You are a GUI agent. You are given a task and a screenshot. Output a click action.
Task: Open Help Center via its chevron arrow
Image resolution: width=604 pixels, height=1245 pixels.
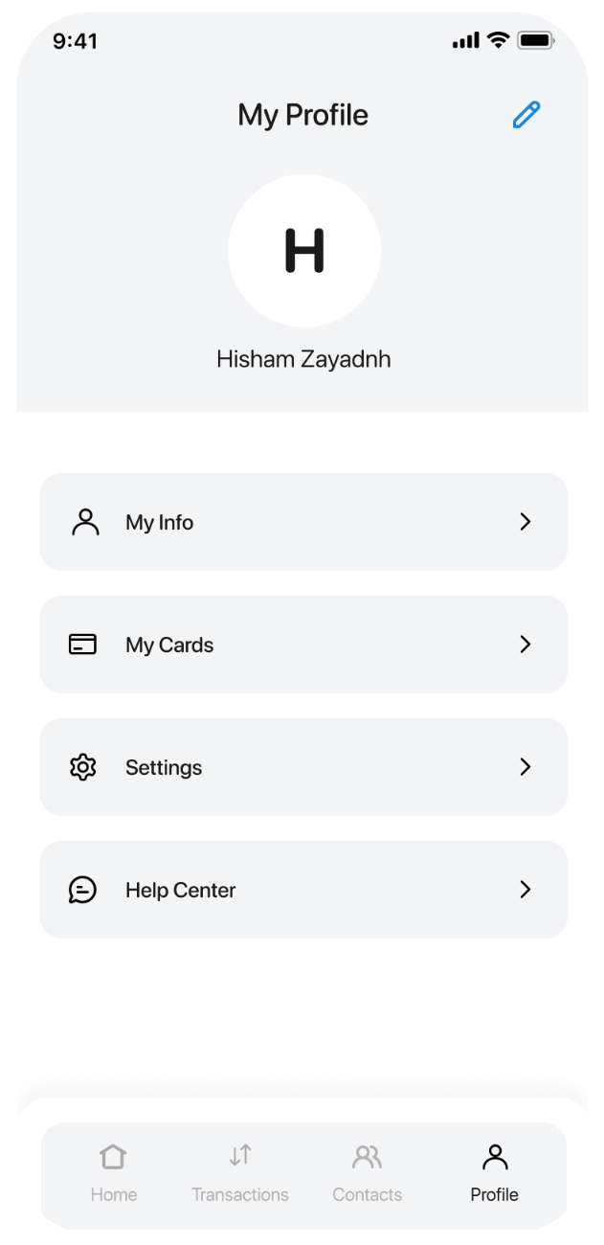click(525, 890)
